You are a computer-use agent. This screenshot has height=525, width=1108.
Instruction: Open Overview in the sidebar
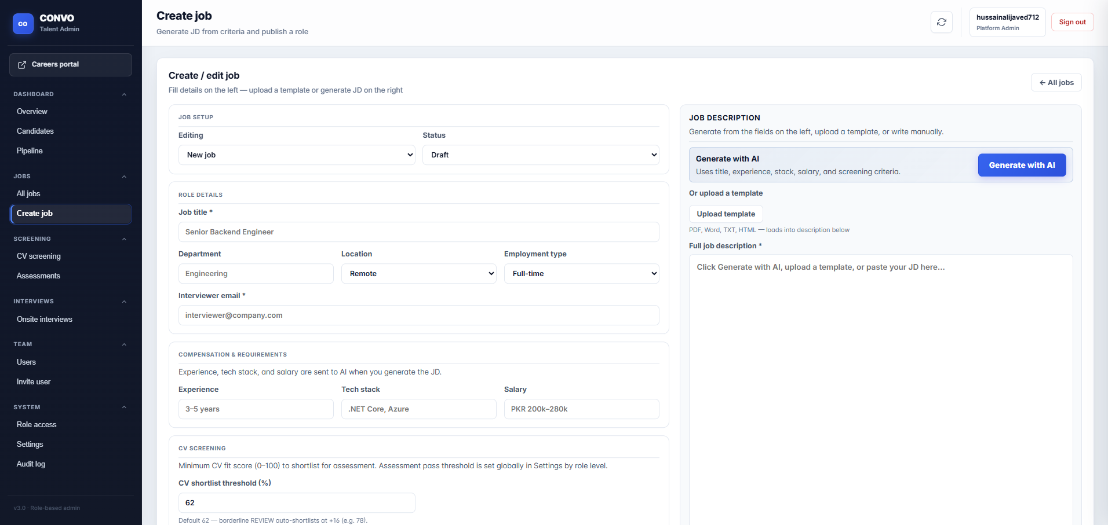71,111
